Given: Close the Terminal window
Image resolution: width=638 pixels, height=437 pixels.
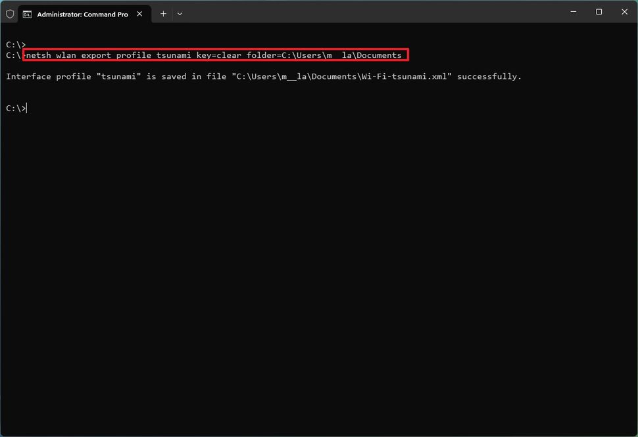Looking at the screenshot, I should coord(624,12).
